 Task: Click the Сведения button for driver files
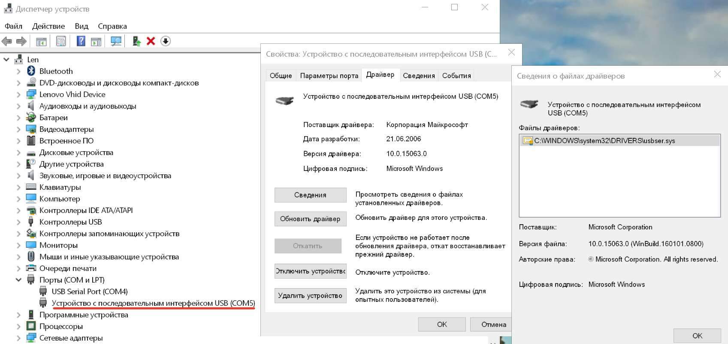tap(310, 195)
